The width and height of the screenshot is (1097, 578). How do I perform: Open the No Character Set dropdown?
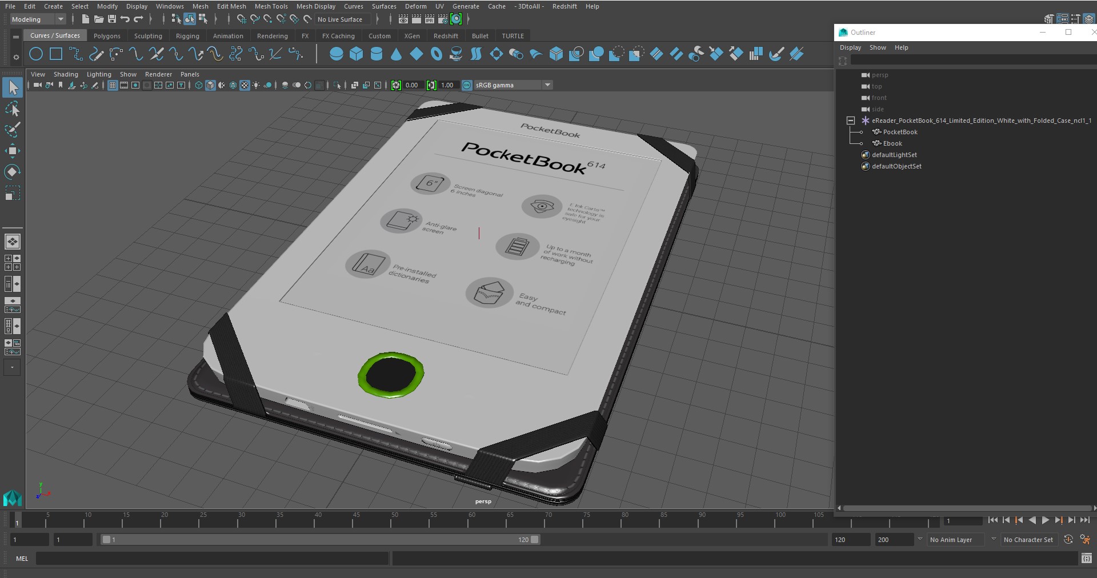(1029, 540)
